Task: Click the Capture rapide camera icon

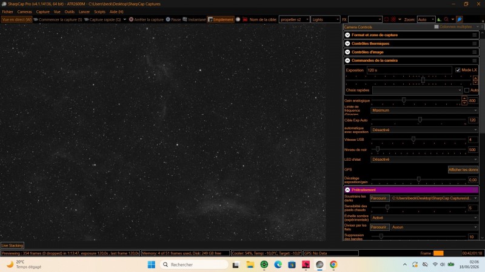Action: [87, 19]
